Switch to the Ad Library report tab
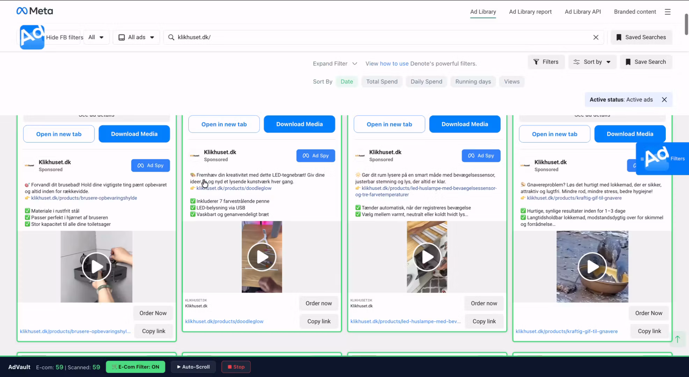This screenshot has height=377, width=689. coord(530,12)
